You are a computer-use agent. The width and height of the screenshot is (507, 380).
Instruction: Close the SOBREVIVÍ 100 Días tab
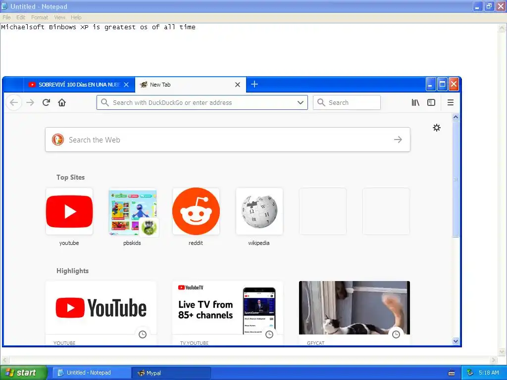pos(126,85)
